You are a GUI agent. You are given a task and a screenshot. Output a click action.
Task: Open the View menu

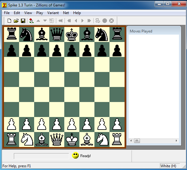click(28, 13)
